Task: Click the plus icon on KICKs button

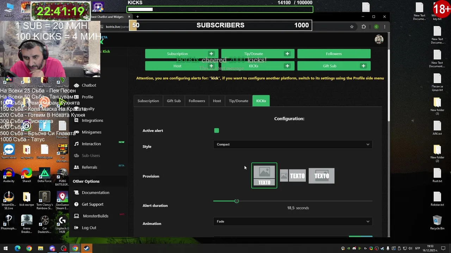Action: click(287, 66)
